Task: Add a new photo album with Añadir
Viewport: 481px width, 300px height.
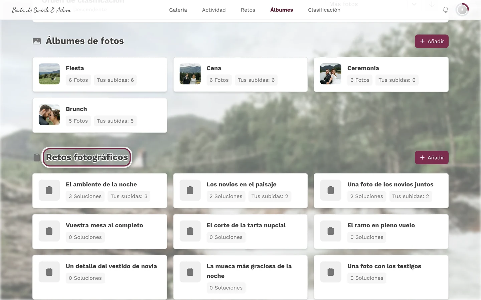Action: 432,41
